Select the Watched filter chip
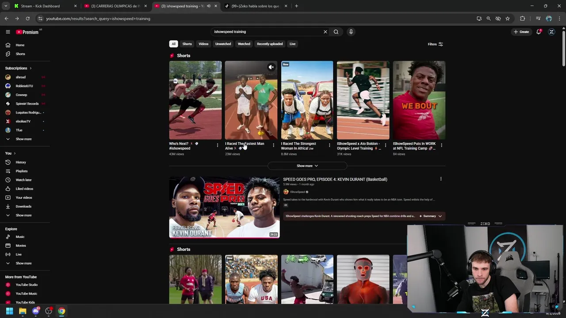 coord(244,44)
